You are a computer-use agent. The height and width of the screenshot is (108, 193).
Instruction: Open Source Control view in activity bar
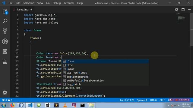pos(5,31)
